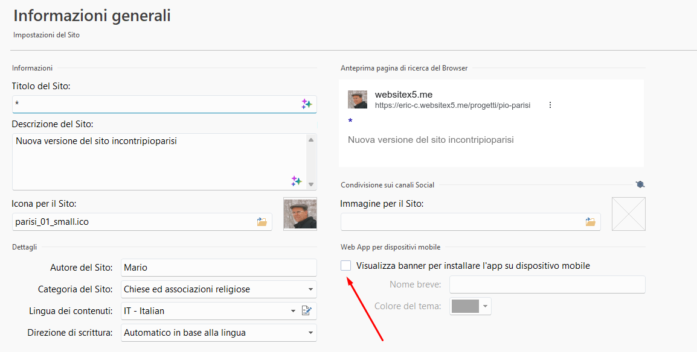Expand Colore del tema color dropdown arrow
This screenshot has width=697, height=352.
[x=486, y=306]
